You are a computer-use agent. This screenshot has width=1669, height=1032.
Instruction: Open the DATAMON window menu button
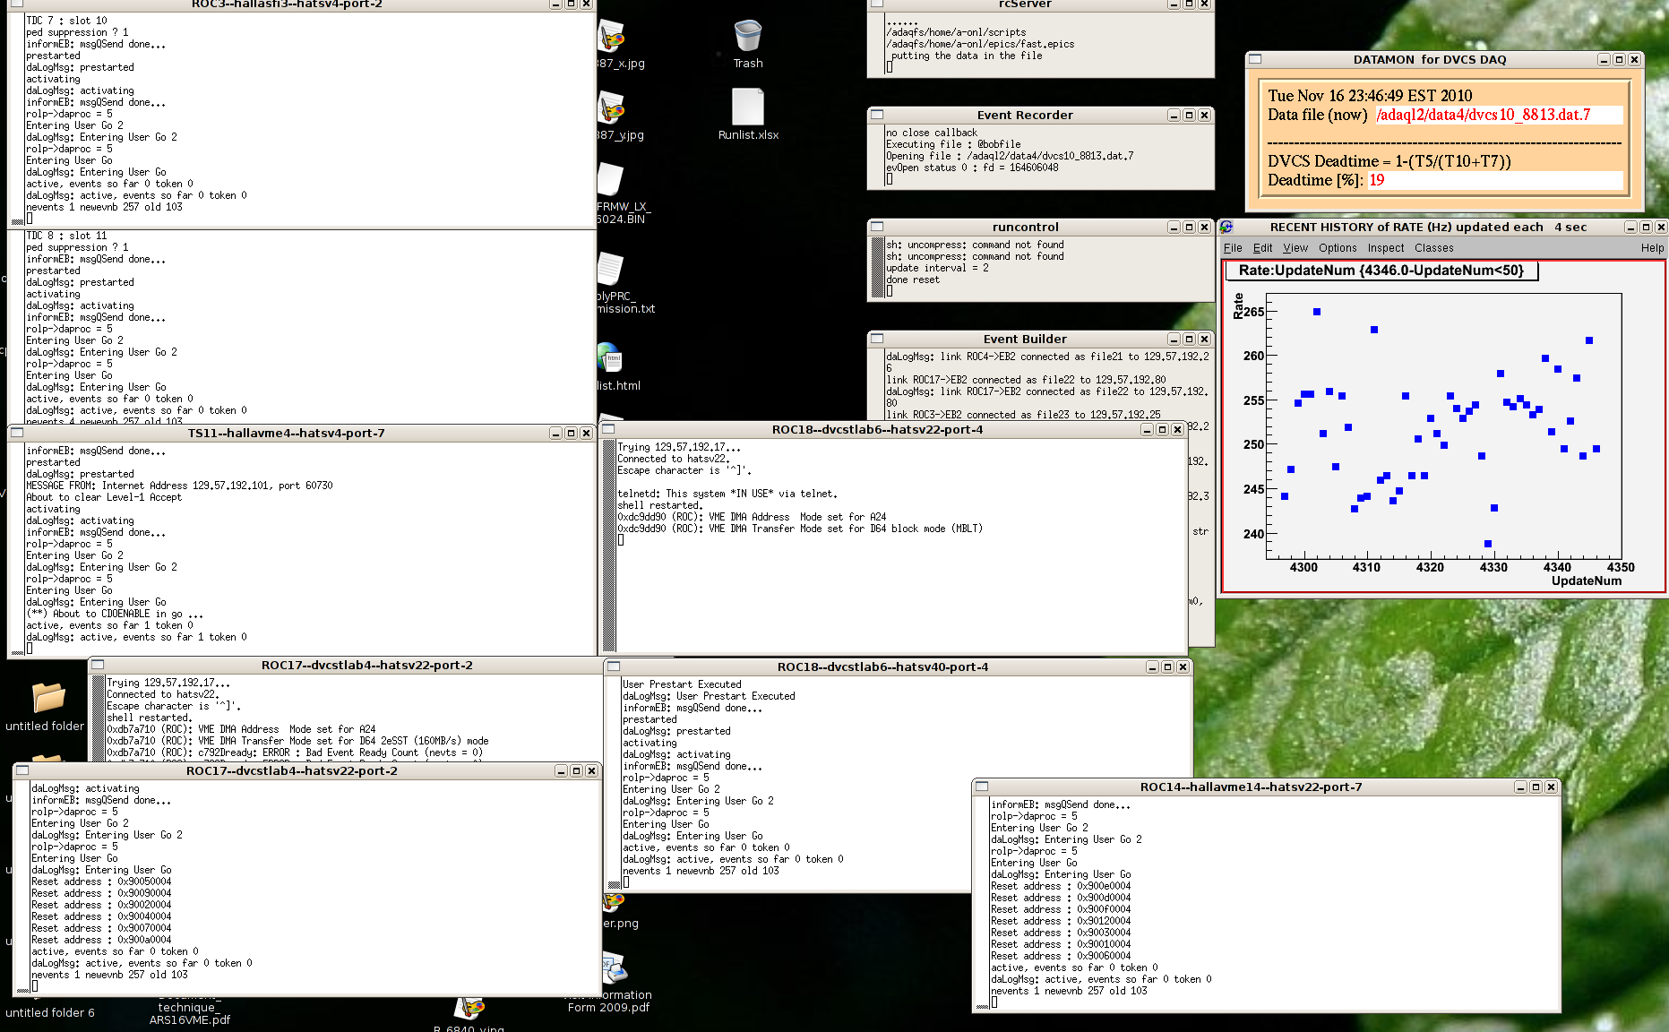[1255, 59]
